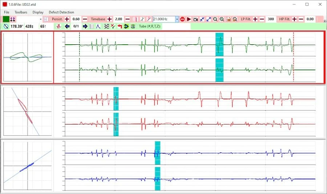
Task: Click the green play-forward icon
Action: point(126,26)
